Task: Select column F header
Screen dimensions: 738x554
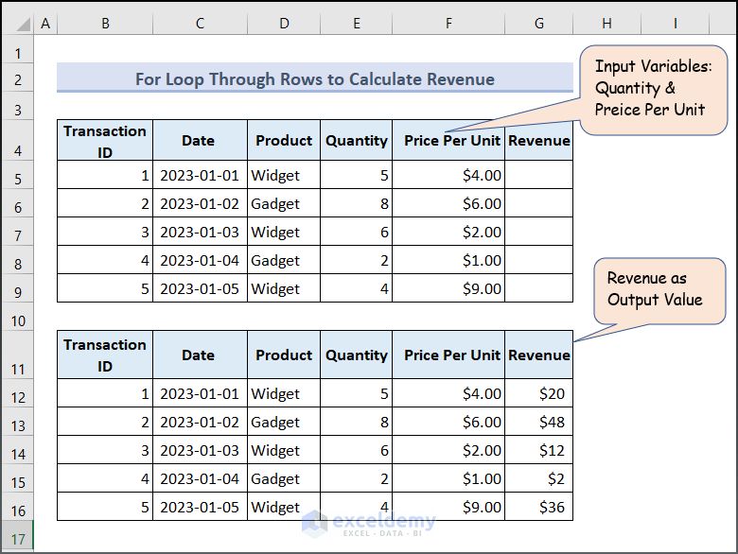Action: tap(448, 23)
